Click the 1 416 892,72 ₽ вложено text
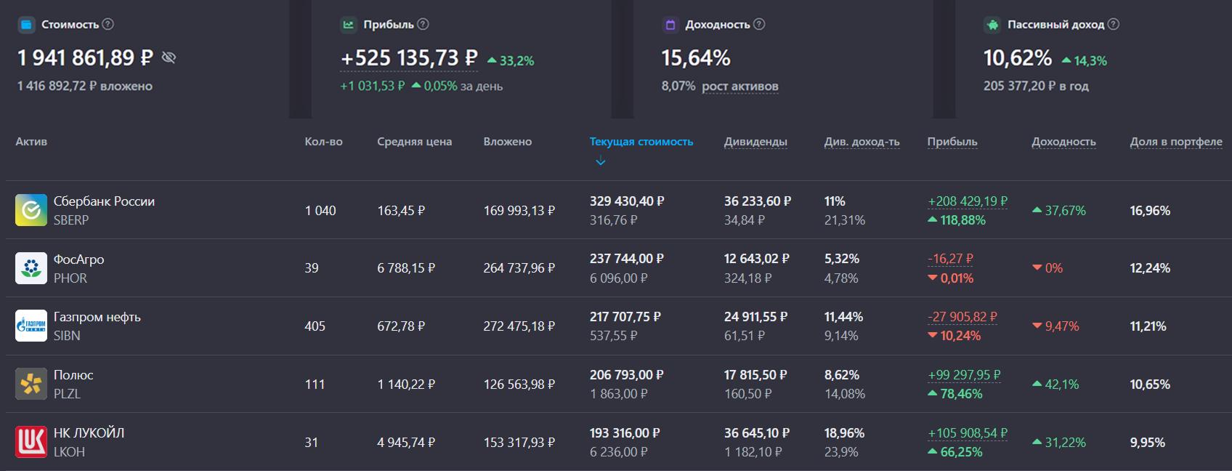 tap(85, 86)
